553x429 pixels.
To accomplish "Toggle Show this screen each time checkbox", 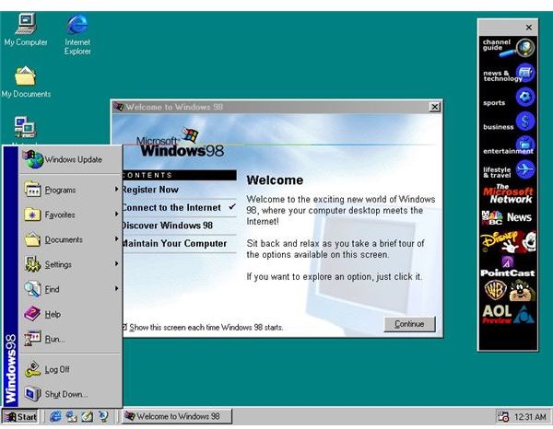I will [124, 327].
